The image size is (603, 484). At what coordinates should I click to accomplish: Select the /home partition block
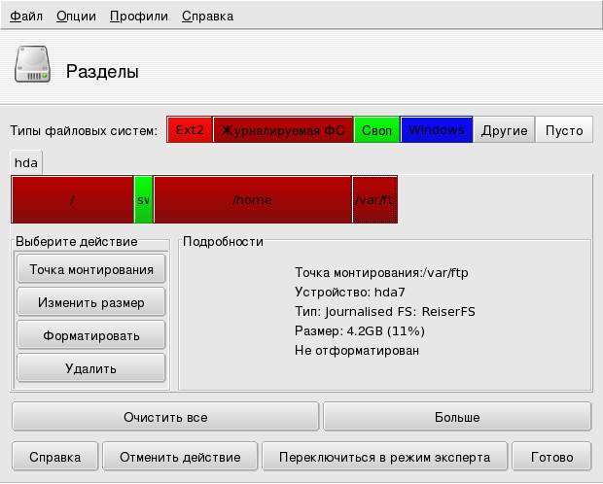pyautogui.click(x=252, y=199)
